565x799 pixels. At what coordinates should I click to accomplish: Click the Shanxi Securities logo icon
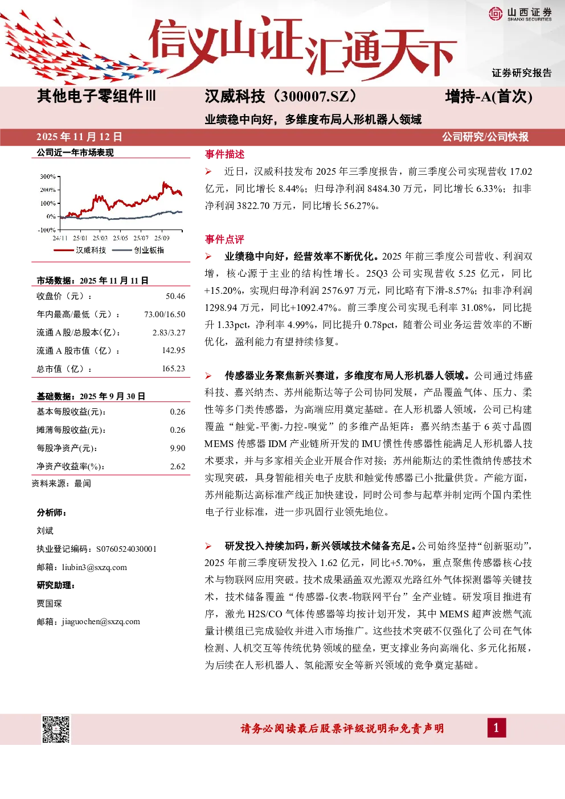[x=496, y=14]
